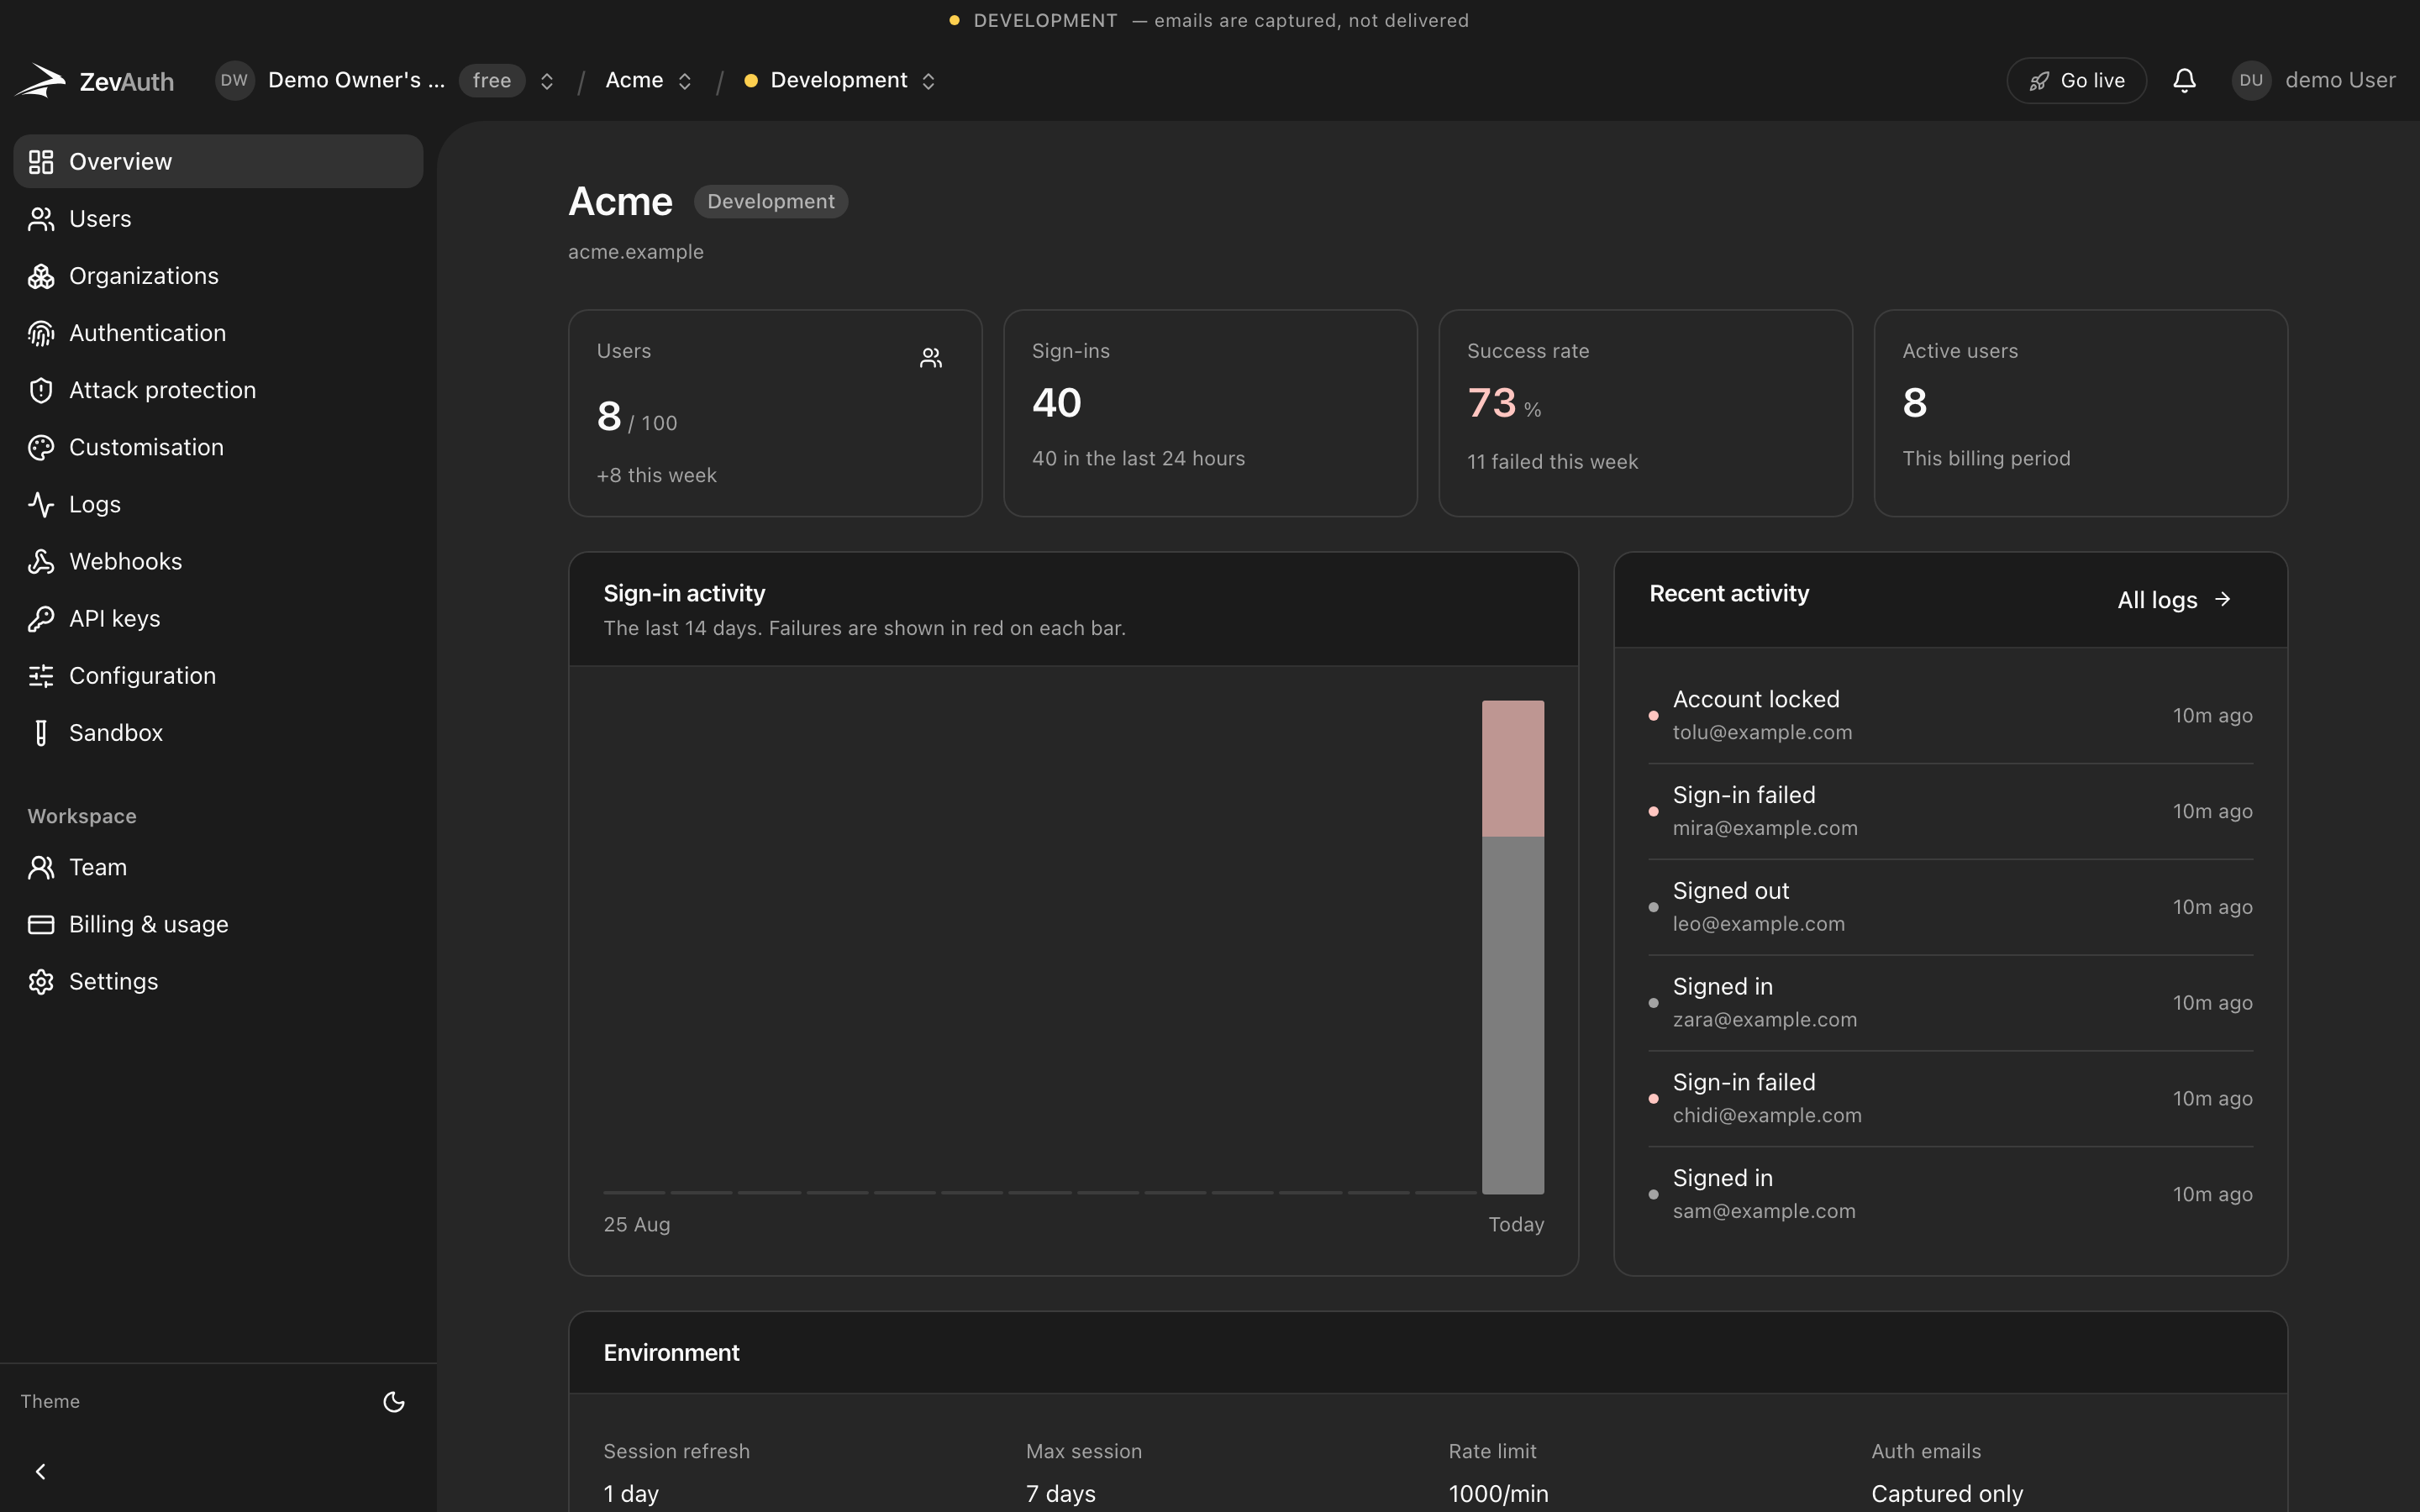Open the Customisation palette icon

(41, 447)
